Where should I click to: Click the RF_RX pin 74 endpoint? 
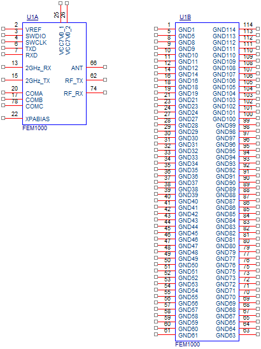coord(105,93)
